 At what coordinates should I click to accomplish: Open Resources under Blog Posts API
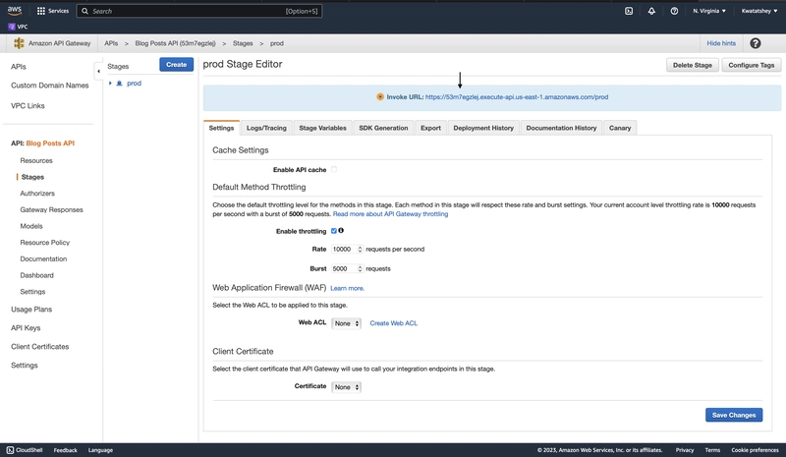(x=36, y=160)
